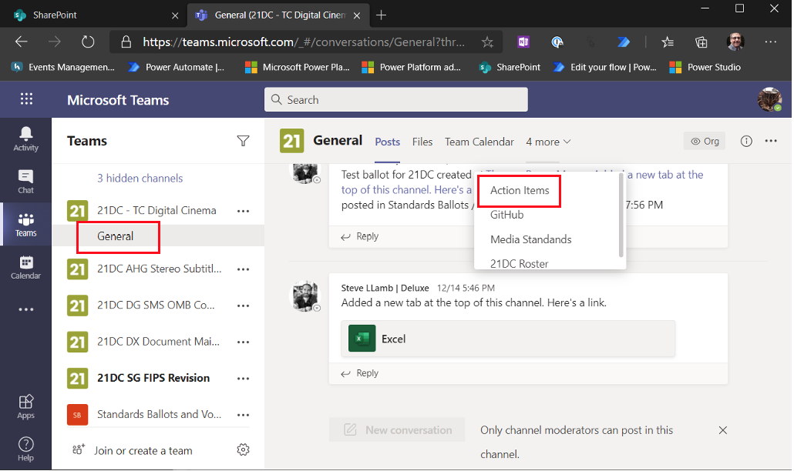794x471 pixels.
Task: Expand the 3 hidden channels list
Action: tap(140, 178)
